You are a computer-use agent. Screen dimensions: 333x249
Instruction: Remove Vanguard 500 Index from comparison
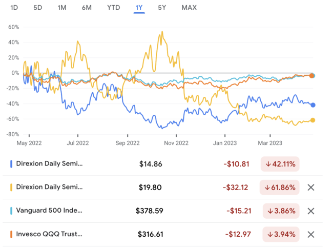point(311,211)
